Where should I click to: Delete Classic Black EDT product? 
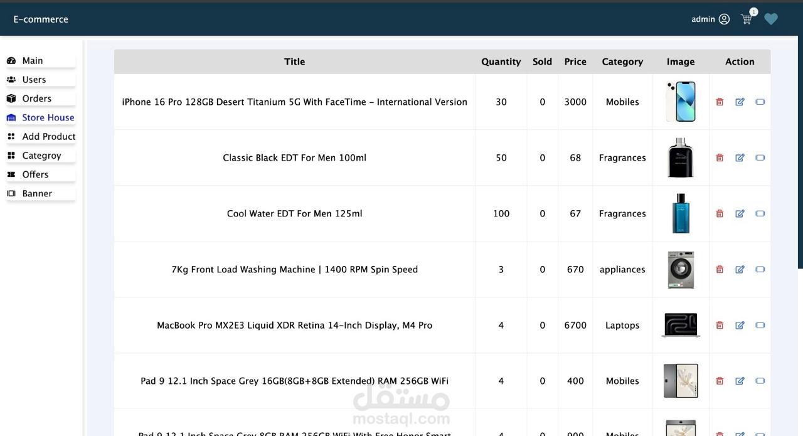pyautogui.click(x=720, y=157)
